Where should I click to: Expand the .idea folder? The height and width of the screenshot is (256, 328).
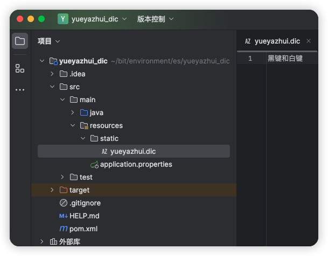[x=52, y=74]
